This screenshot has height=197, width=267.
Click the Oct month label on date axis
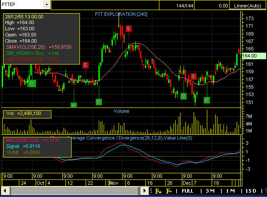pyautogui.click(x=40, y=183)
